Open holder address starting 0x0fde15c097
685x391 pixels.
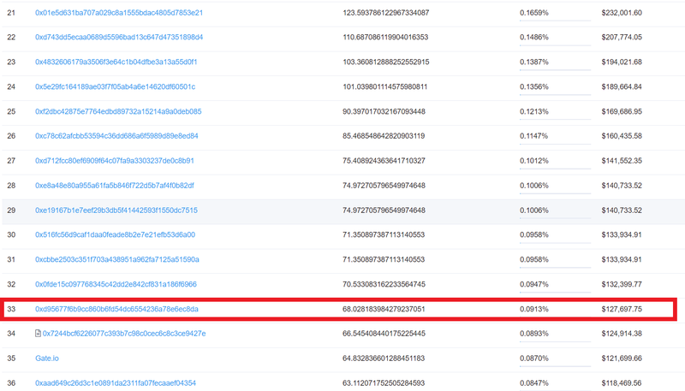[116, 284]
